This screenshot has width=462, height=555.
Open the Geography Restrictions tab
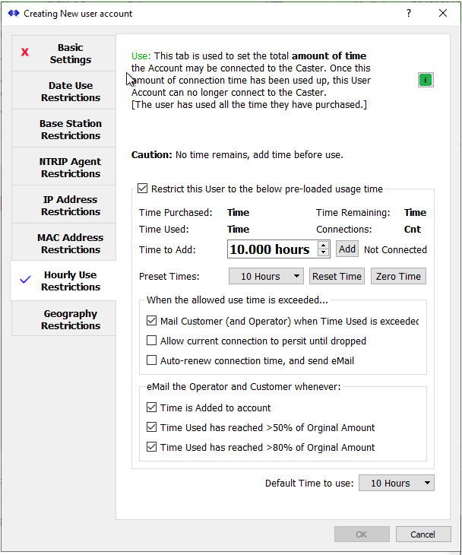[70, 319]
